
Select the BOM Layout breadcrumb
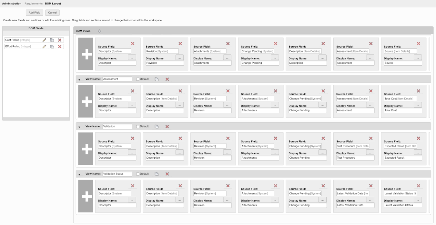(x=53, y=4)
